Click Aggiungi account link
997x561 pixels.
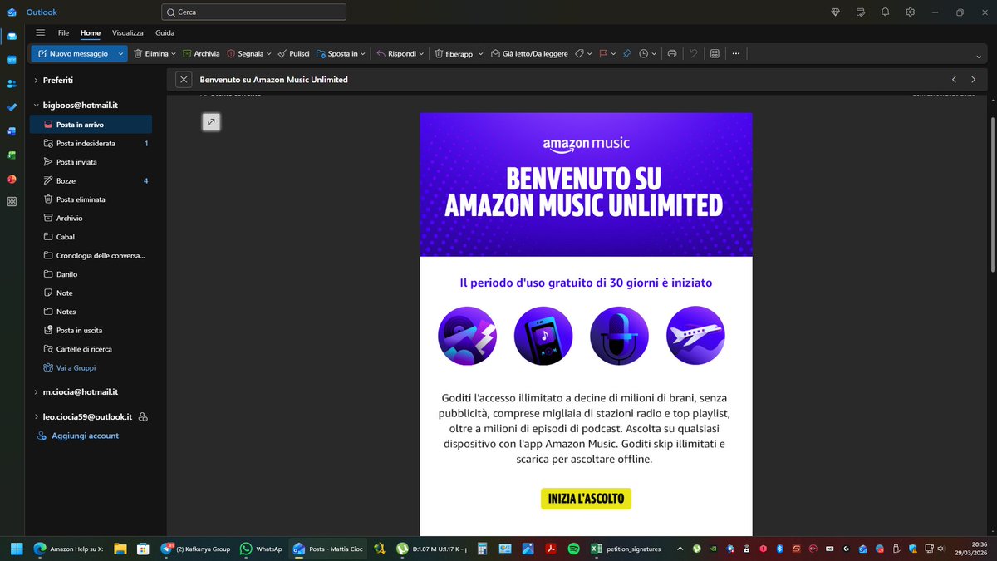pyautogui.click(x=85, y=436)
